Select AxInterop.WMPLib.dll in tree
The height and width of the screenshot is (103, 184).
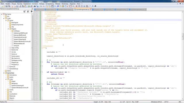pos(21,33)
